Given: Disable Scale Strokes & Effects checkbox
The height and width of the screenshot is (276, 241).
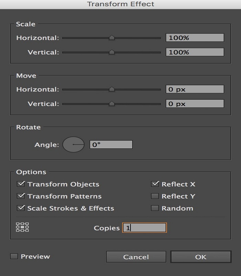Looking at the screenshot, I should pyautogui.click(x=21, y=208).
